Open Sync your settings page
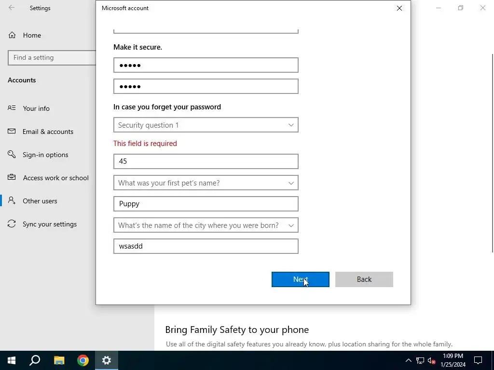The width and height of the screenshot is (494, 370). point(50,224)
